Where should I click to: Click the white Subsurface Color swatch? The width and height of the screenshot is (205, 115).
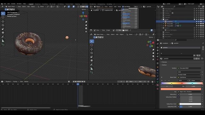190,104
